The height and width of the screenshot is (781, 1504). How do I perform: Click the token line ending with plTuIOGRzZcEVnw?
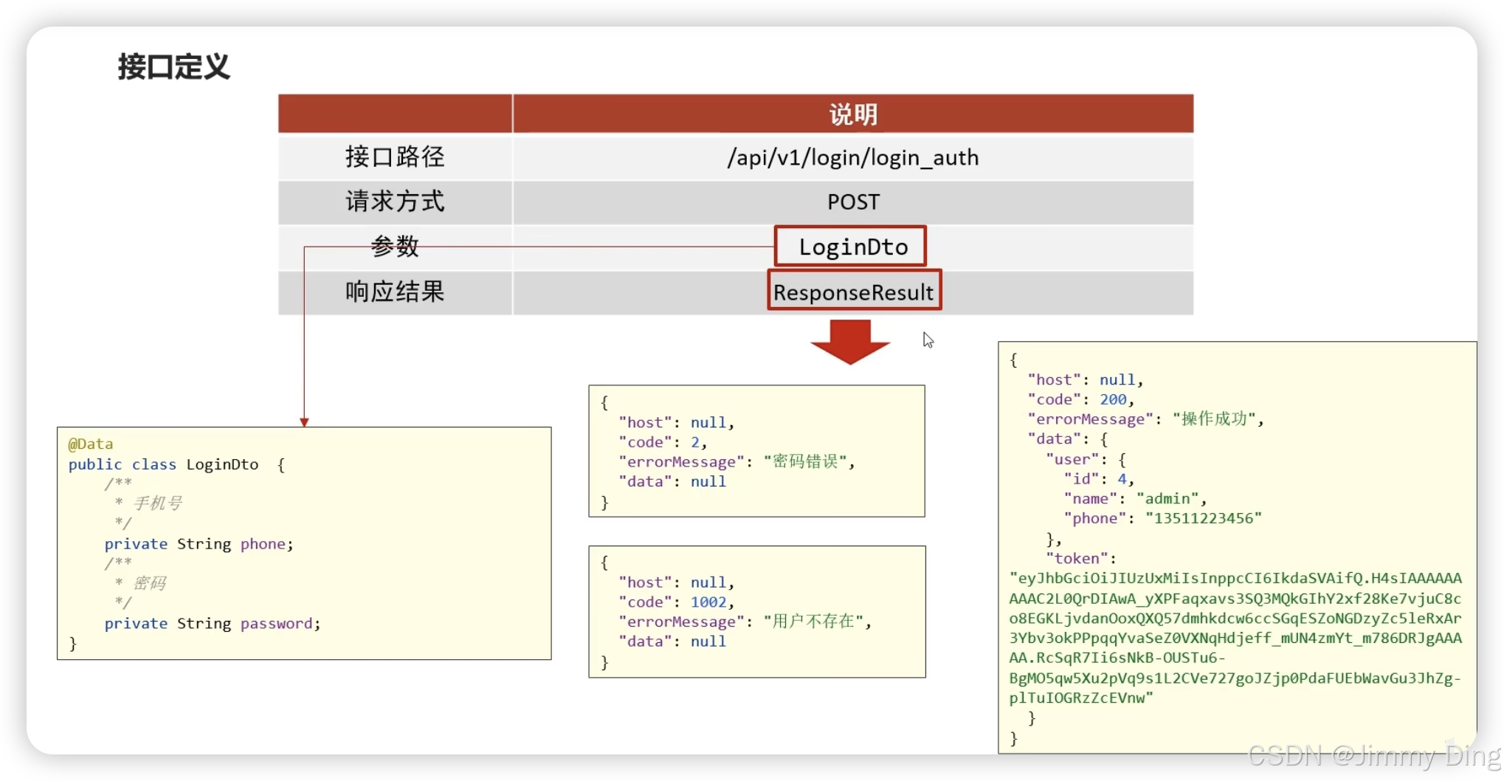point(1081,698)
